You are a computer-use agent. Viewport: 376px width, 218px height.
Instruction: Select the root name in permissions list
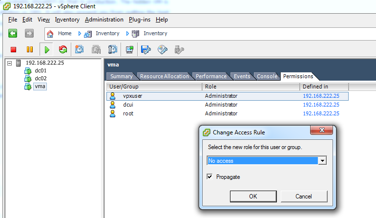[128, 113]
